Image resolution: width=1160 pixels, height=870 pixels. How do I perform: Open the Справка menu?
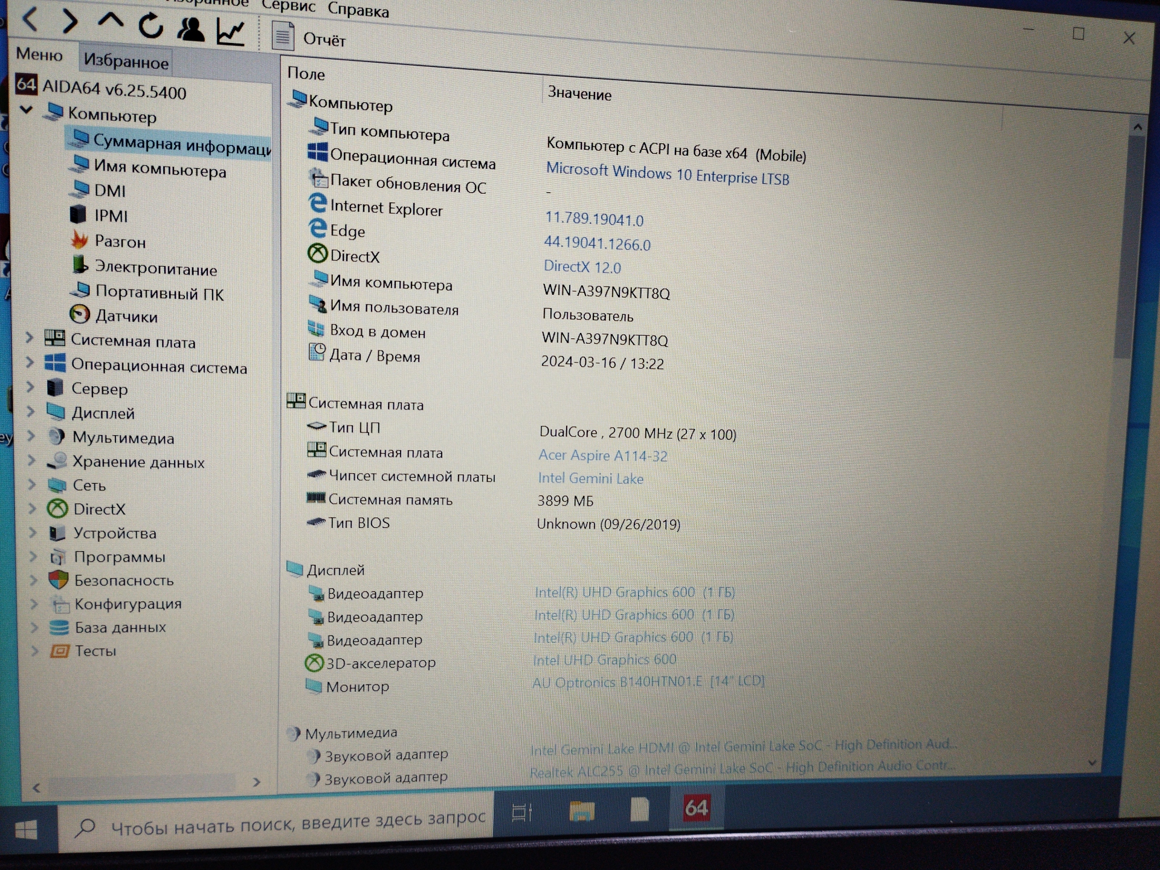(x=358, y=10)
